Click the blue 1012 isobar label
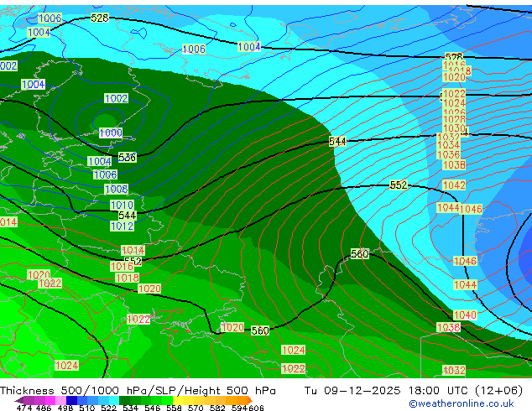The width and height of the screenshot is (532, 411). 122,226
